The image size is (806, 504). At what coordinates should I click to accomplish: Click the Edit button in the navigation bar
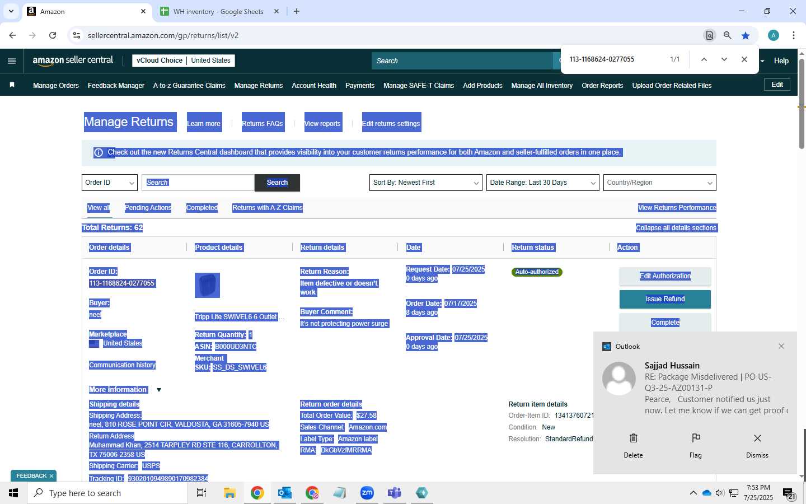coord(777,85)
